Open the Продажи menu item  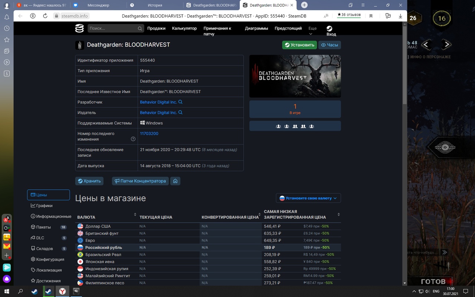point(156,28)
